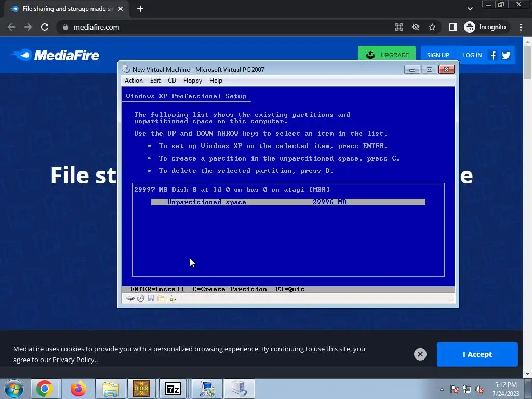
Task: Click the browser vertical scrollbar thumb
Action: coord(527,63)
